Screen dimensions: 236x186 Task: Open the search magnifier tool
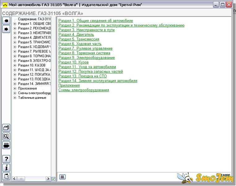click(6, 136)
